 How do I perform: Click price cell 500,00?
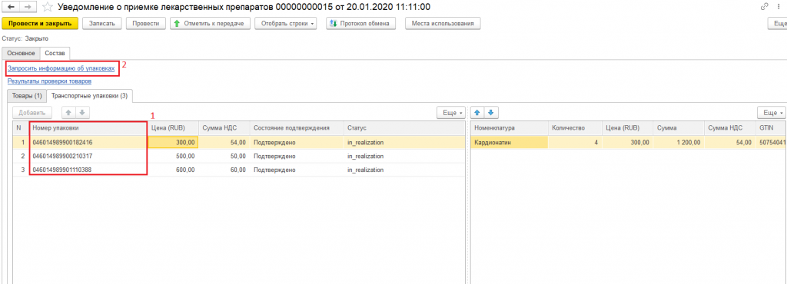173,157
